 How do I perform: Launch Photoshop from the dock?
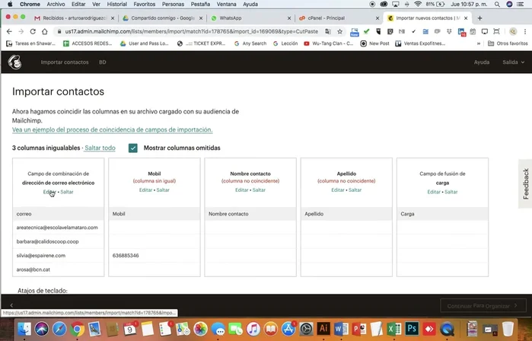[412, 329]
